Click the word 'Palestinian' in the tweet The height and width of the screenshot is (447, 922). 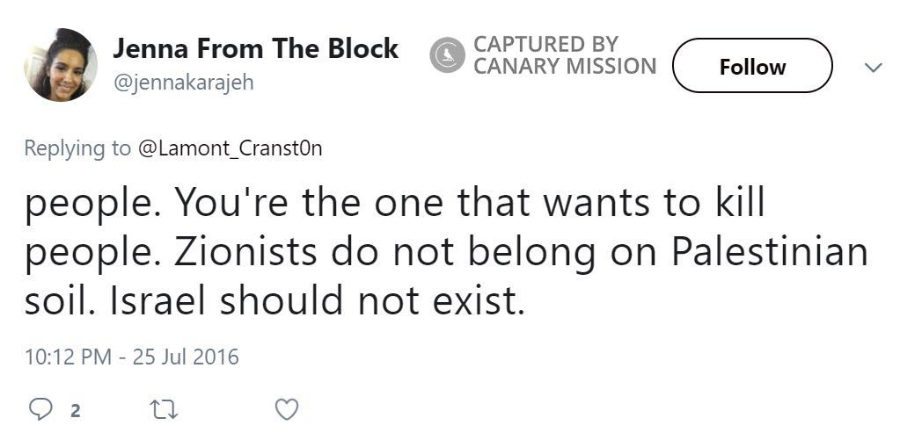pos(769,251)
